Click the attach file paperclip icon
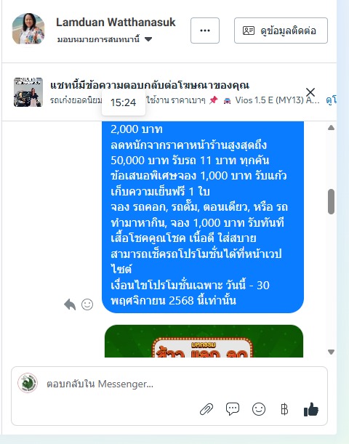 click(206, 409)
